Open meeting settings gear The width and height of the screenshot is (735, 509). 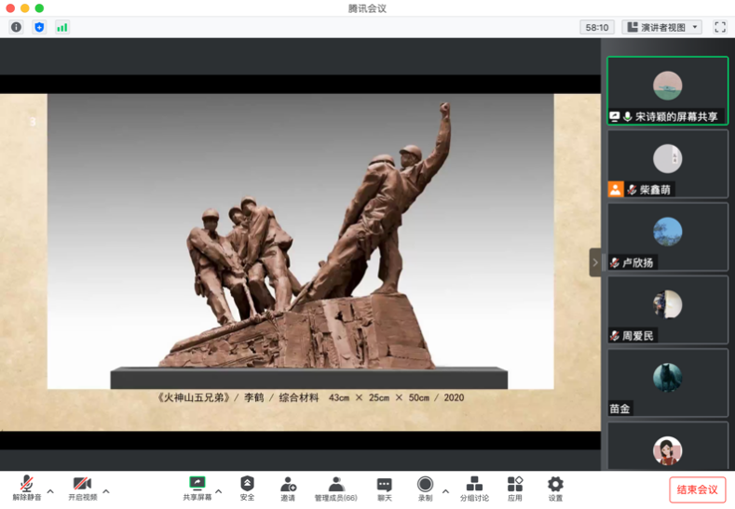[555, 488]
